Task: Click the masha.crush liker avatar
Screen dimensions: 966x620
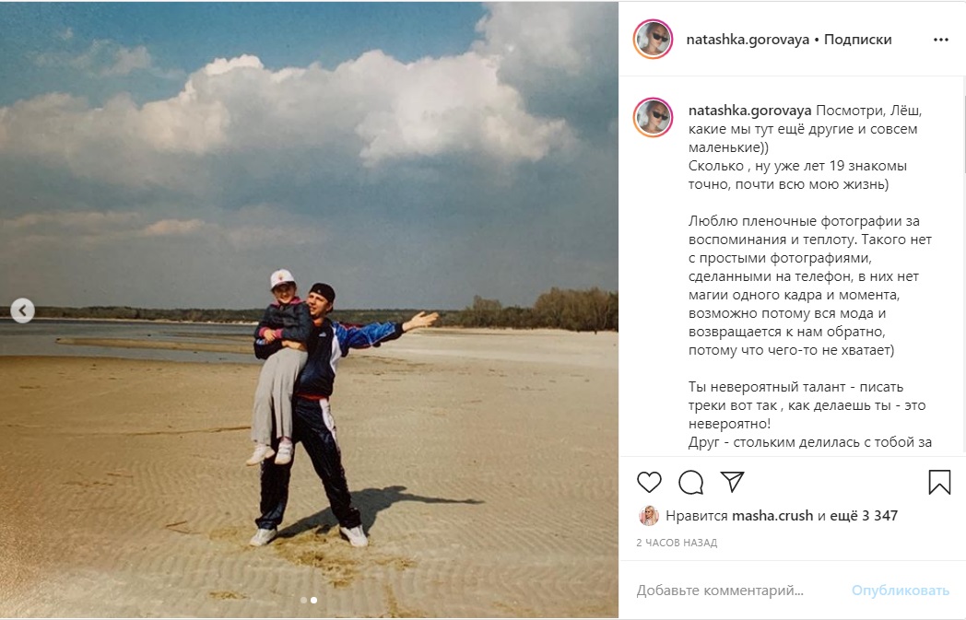Action: coord(649,516)
